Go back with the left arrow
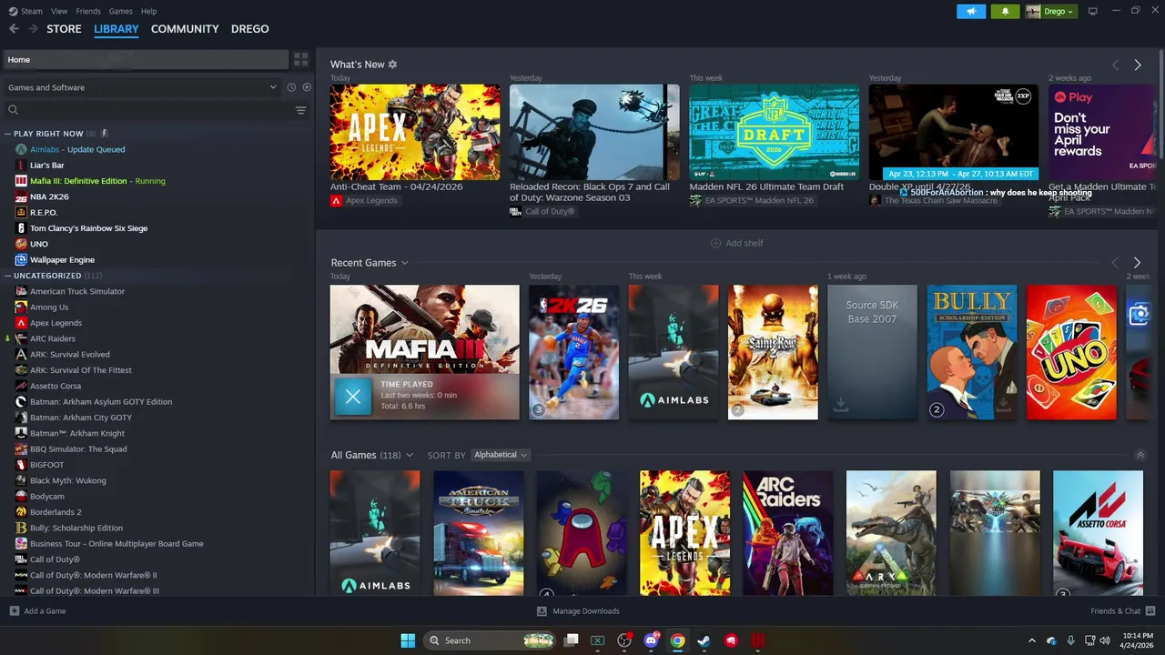The image size is (1165, 655). [14, 29]
